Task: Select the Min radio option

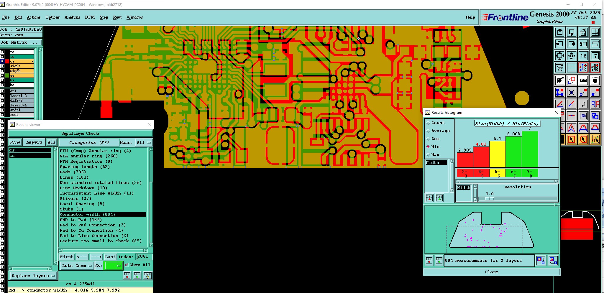Action: 433,147
